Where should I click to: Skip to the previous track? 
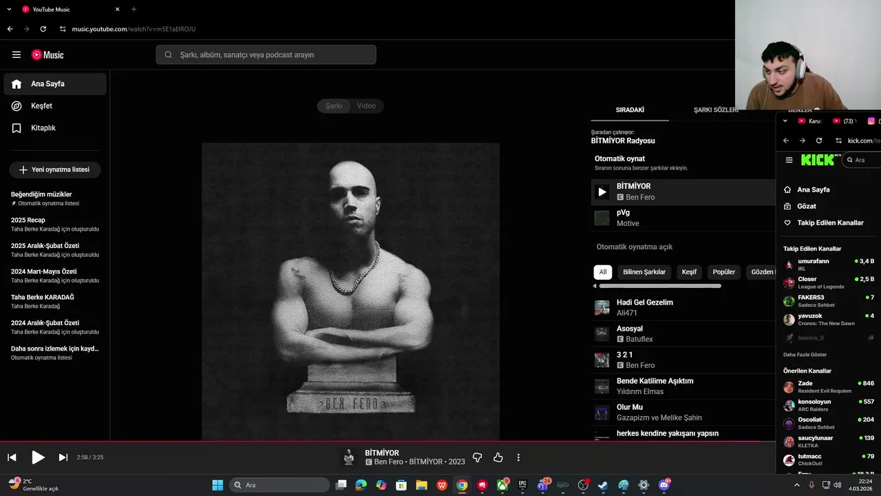point(12,457)
